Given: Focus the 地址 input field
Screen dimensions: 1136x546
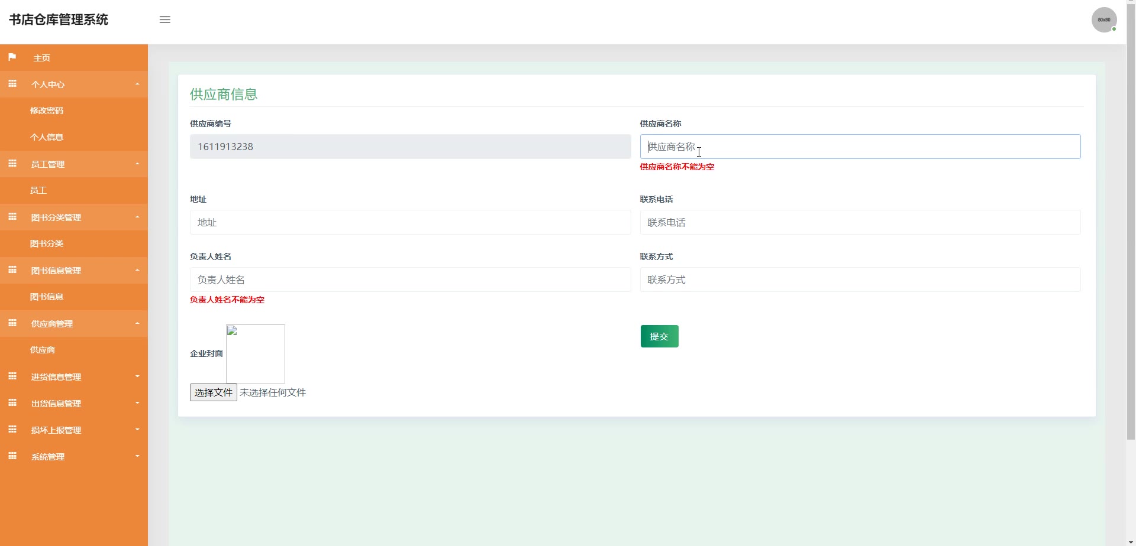Looking at the screenshot, I should click(x=410, y=222).
